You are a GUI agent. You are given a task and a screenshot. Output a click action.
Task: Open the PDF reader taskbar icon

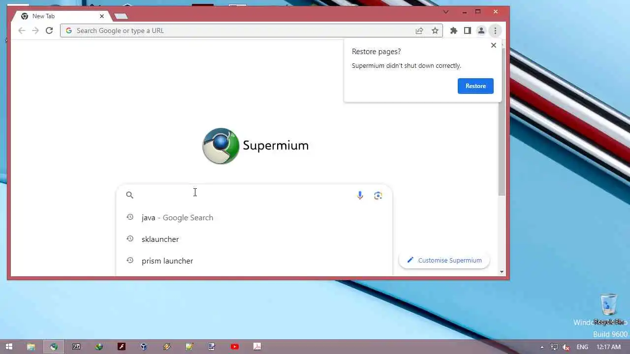(257, 347)
